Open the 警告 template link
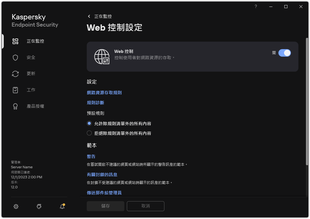 pyautogui.click(x=91, y=156)
